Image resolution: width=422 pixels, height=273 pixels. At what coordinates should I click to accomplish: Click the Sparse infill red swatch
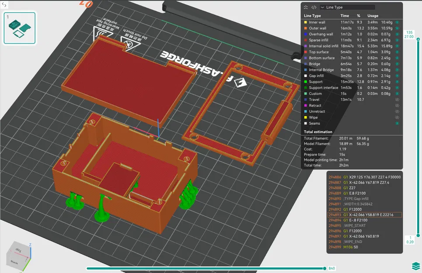306,40
